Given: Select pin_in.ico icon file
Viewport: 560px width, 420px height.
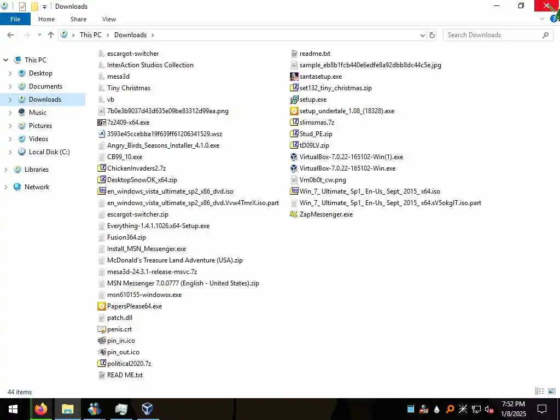Looking at the screenshot, I should click(101, 341).
